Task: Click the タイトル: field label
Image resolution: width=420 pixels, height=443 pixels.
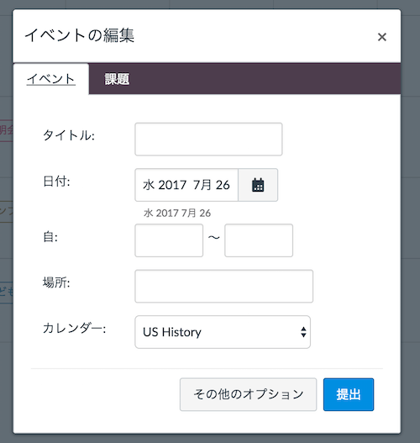Action: tap(69, 135)
